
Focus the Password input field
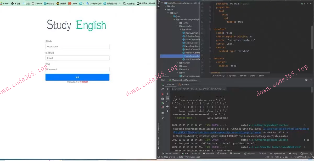click(77, 69)
